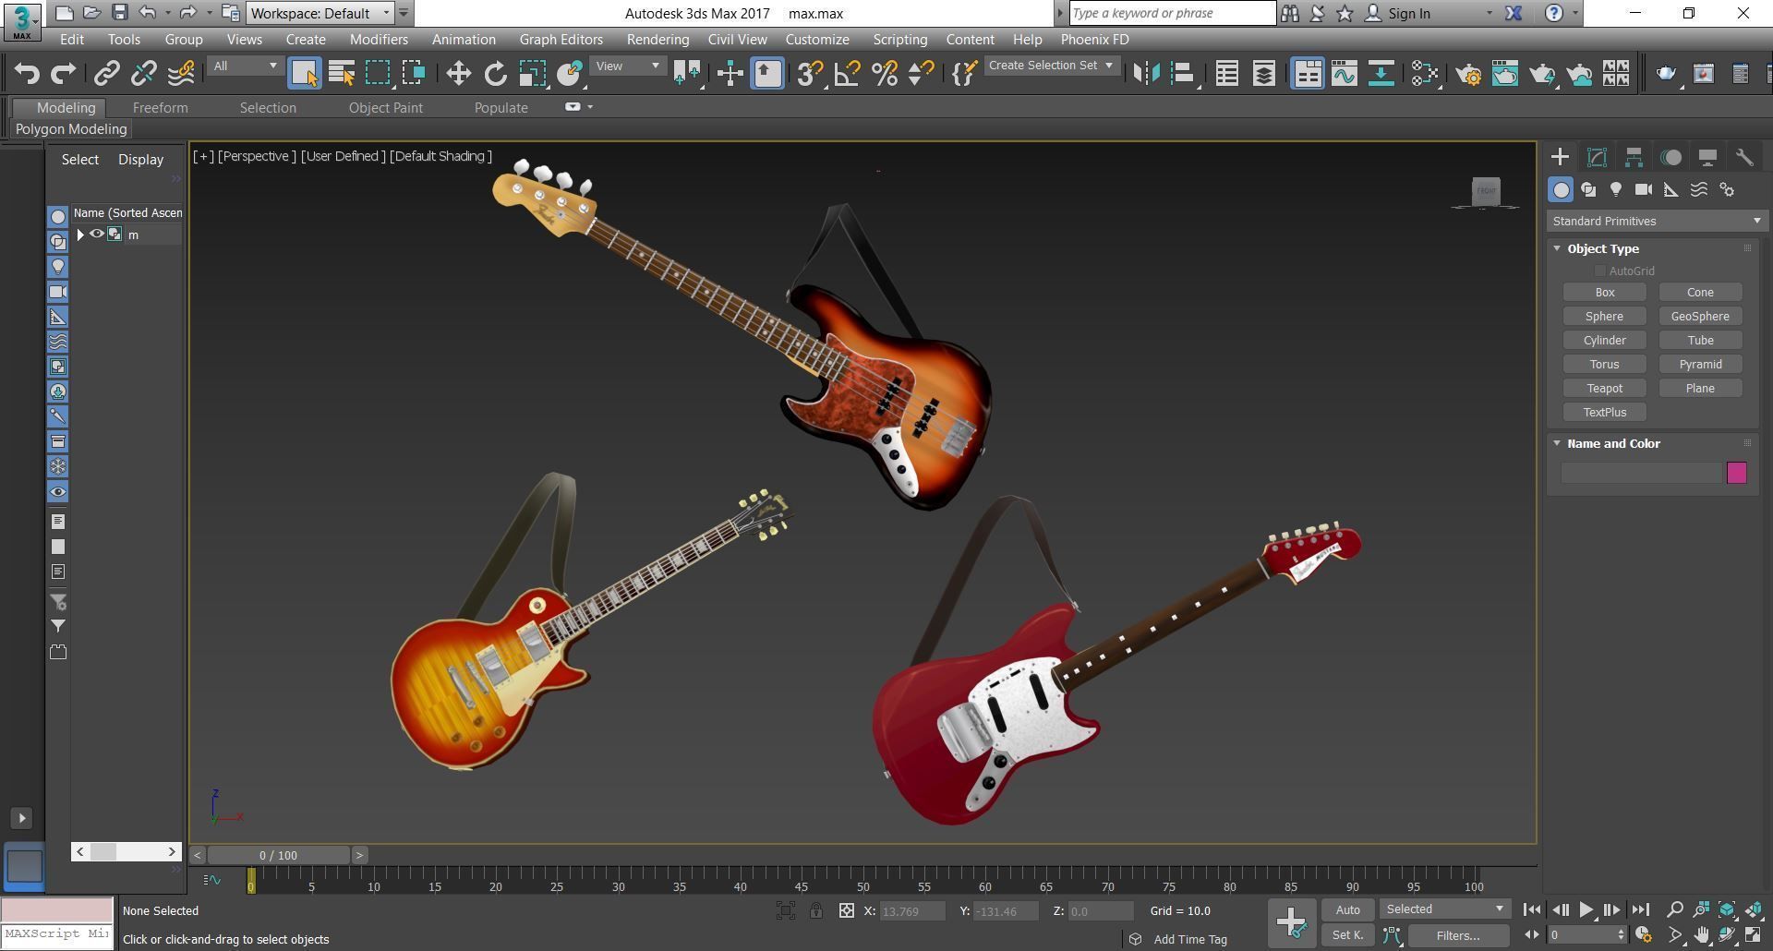Open the key Filters... button

pyautogui.click(x=1458, y=935)
